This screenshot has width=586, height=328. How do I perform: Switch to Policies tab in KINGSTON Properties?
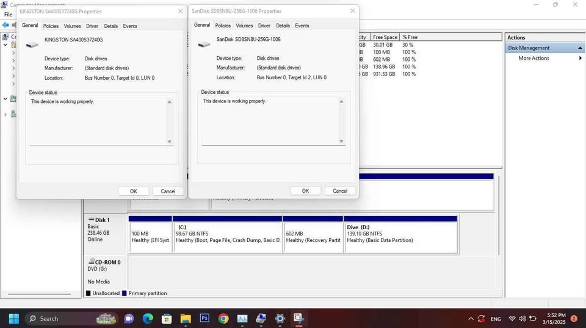(51, 26)
